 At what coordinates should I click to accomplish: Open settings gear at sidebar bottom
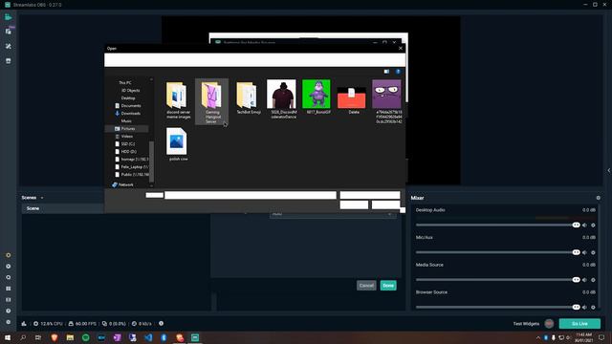tap(9, 322)
